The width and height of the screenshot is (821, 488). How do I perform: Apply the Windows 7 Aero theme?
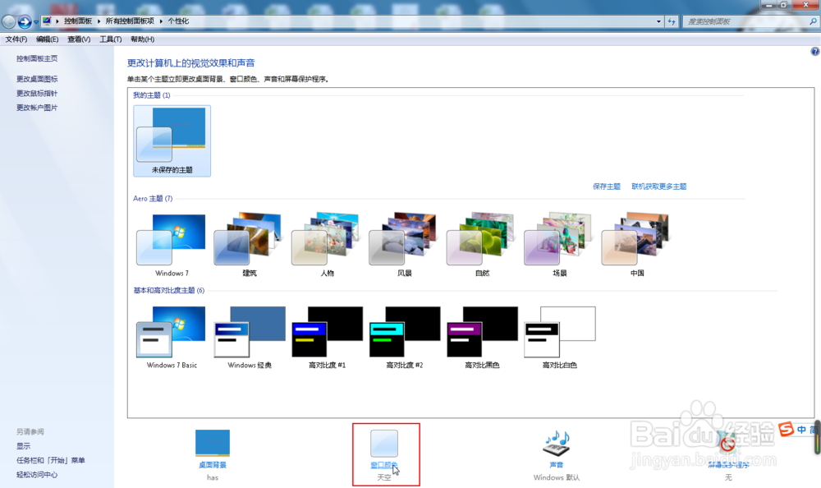click(x=172, y=245)
